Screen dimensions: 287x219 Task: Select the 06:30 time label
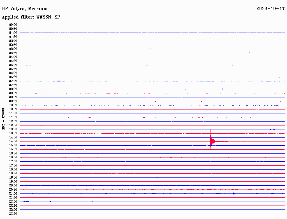13,77
